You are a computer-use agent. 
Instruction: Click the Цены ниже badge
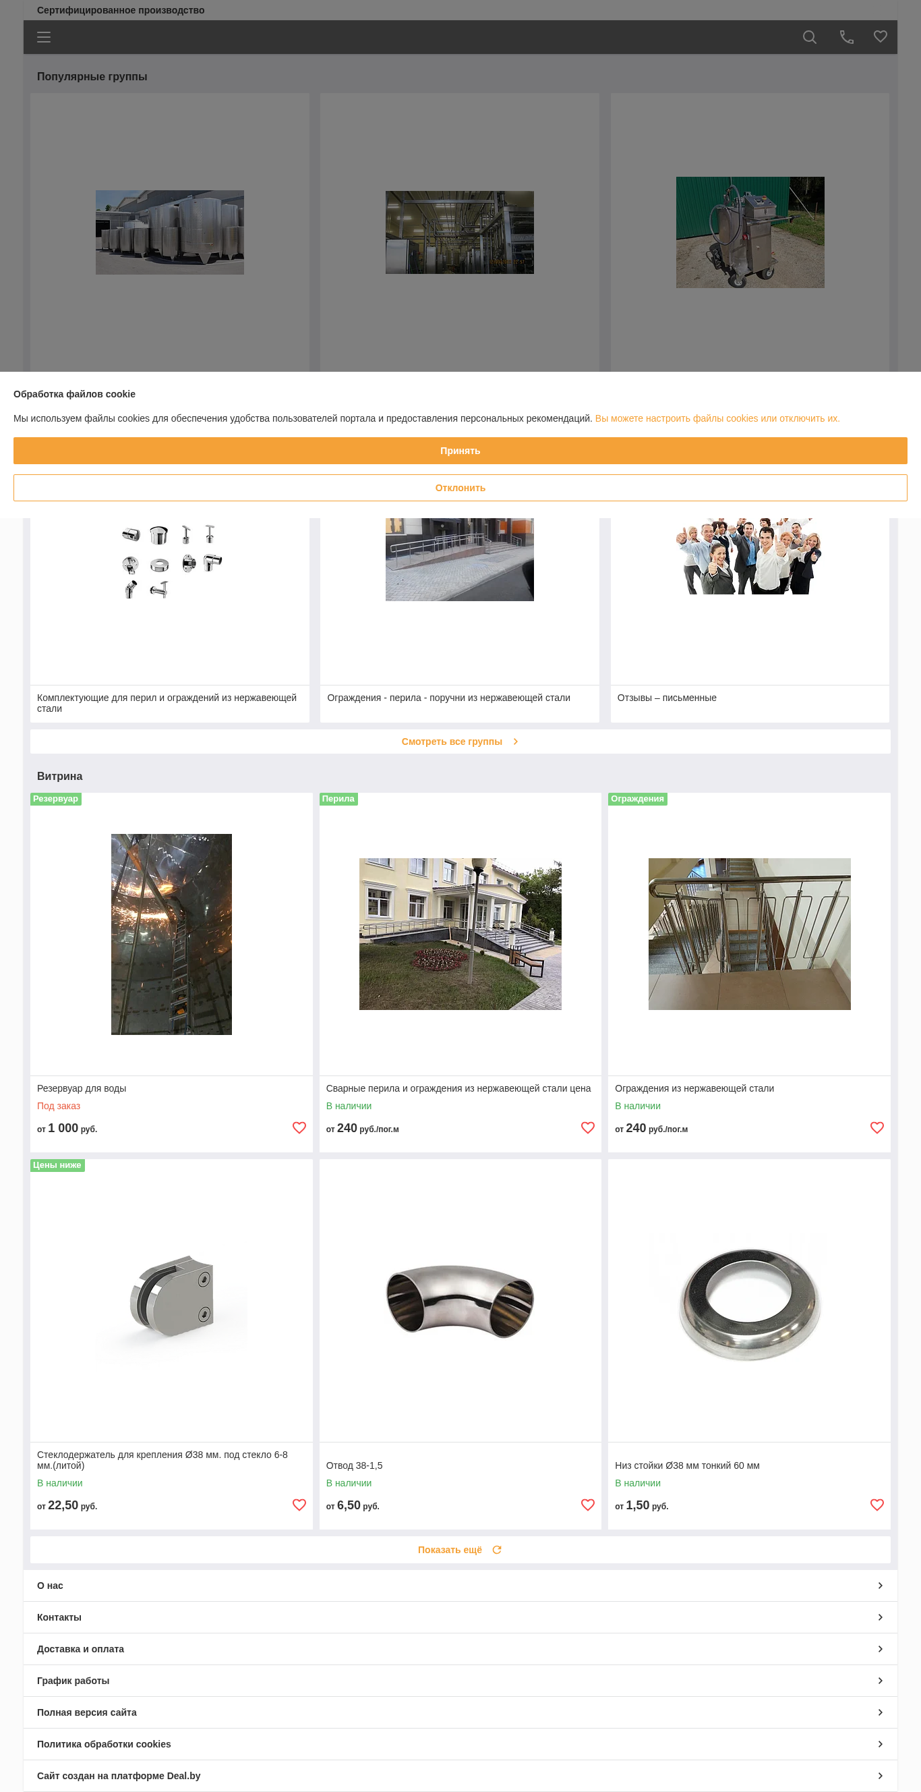[57, 1165]
